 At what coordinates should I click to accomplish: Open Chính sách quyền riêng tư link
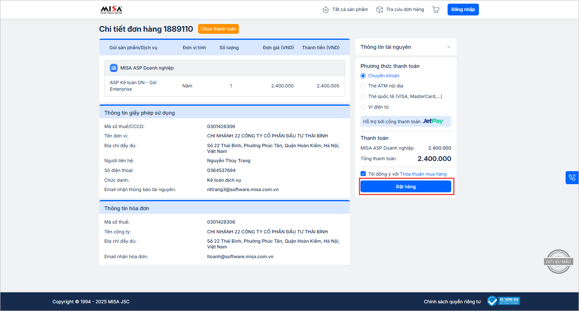(x=452, y=302)
